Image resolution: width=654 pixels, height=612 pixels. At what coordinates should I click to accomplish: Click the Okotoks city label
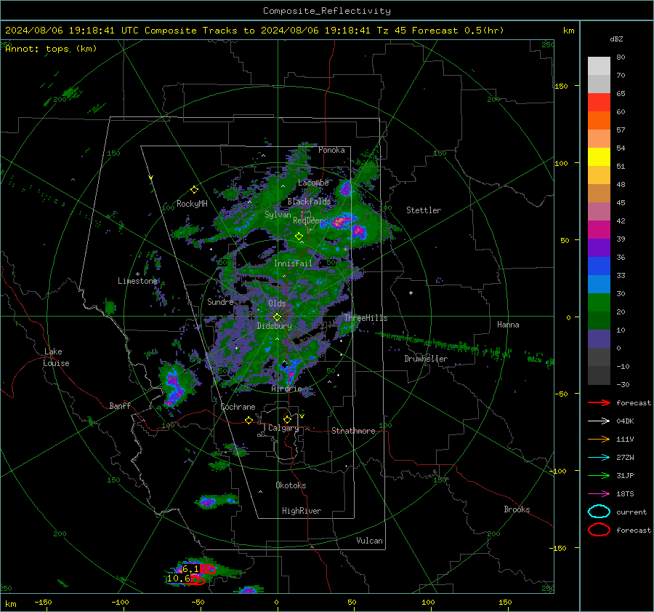291,485
